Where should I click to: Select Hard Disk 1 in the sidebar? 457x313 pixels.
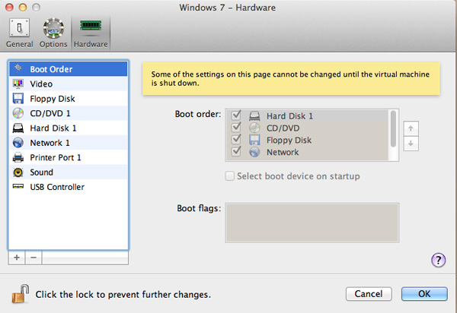coord(53,128)
